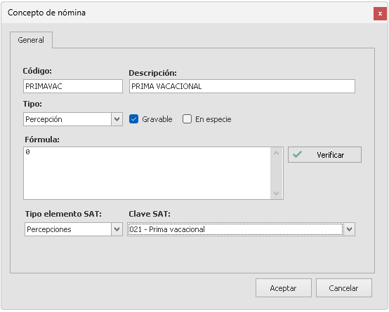Click the formula scrollbar up arrow
Viewport: 389px width, 312px height.
pyautogui.click(x=277, y=153)
